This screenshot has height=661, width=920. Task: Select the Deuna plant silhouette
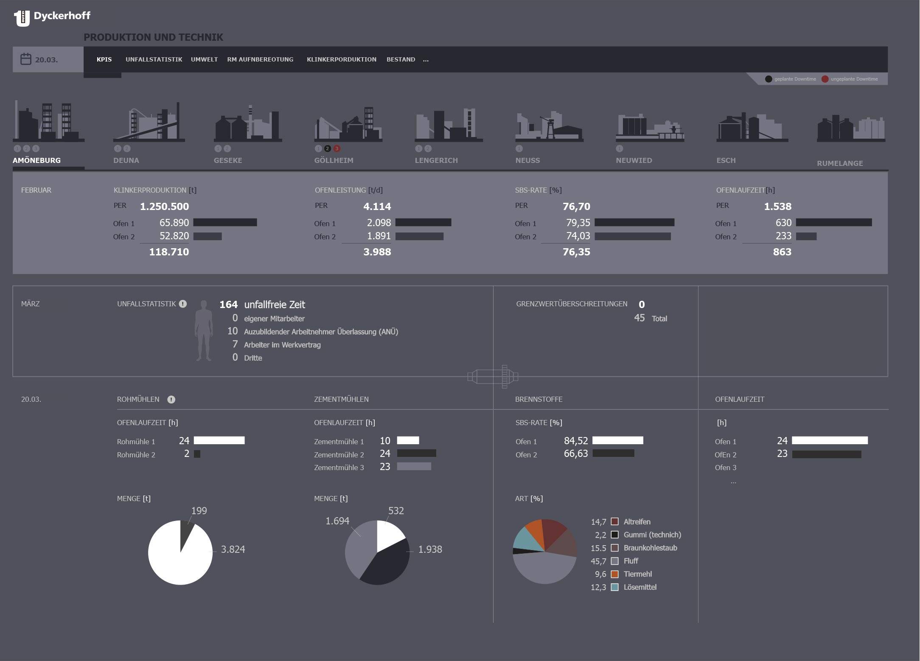click(x=149, y=121)
